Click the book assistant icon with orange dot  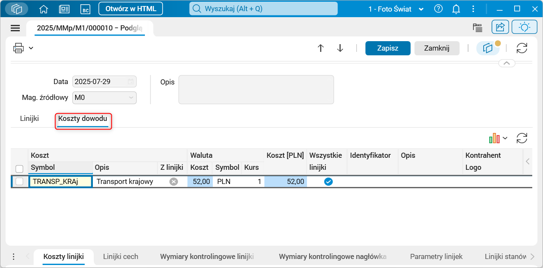pos(488,48)
